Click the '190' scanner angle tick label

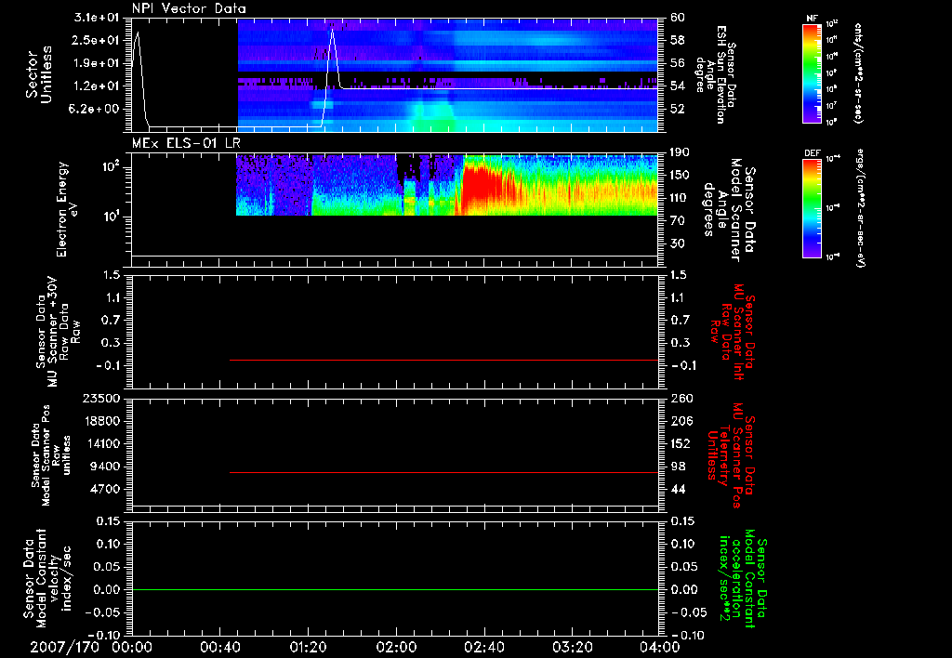click(681, 151)
